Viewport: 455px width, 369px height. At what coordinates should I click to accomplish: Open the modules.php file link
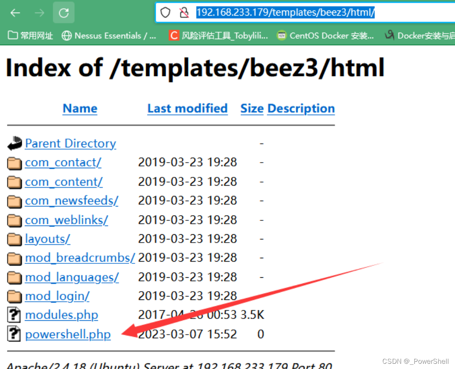[x=61, y=315]
